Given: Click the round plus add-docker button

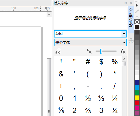Looking at the screenshot, I should click(x=131, y=41).
